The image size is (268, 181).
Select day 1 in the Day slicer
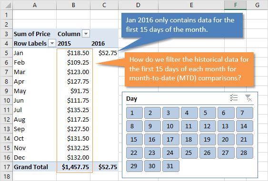(x=134, y=113)
